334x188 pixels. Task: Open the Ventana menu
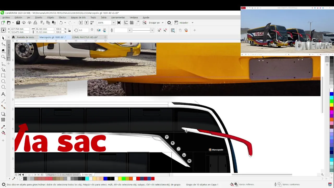click(x=134, y=17)
